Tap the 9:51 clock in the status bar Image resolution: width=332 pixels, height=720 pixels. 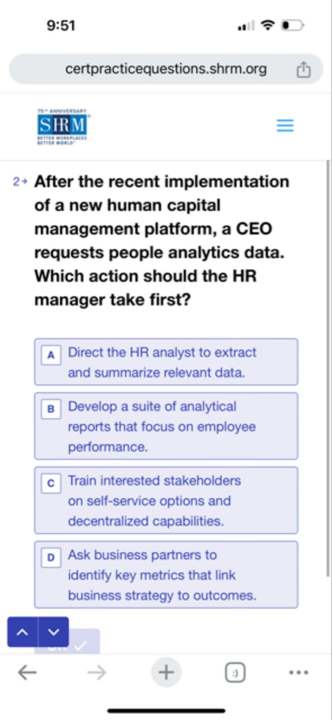point(60,25)
